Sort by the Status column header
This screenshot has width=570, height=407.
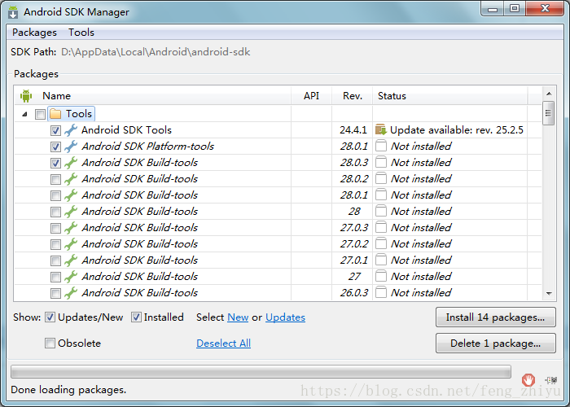pyautogui.click(x=450, y=96)
